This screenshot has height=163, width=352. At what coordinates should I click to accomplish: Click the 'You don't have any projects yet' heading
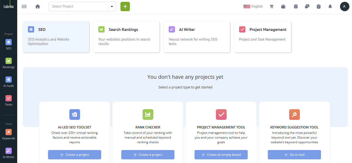coord(185,77)
